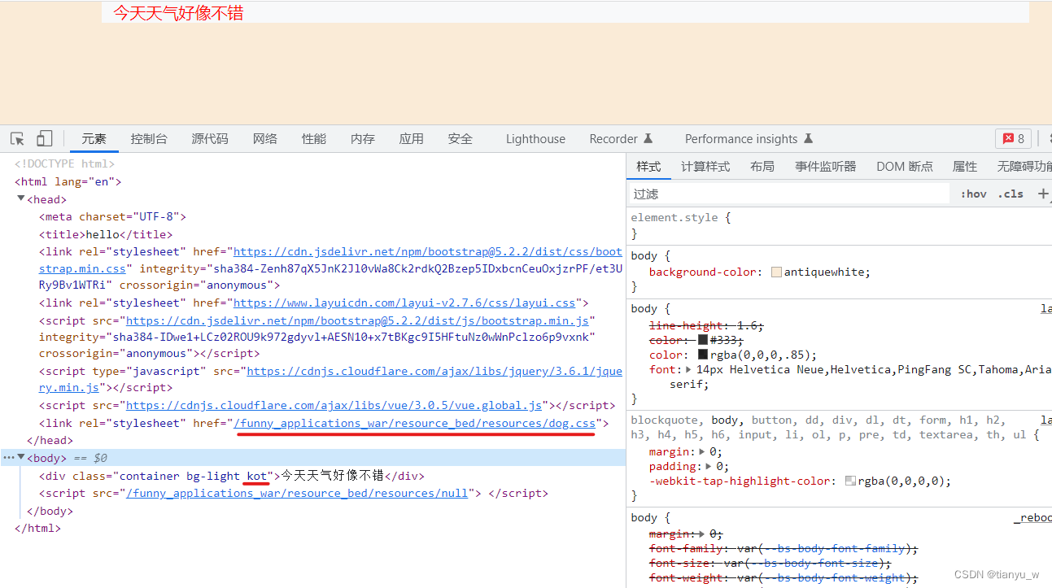Switch to the 网络 panel tab
Viewport: 1052px width, 588px height.
tap(264, 138)
